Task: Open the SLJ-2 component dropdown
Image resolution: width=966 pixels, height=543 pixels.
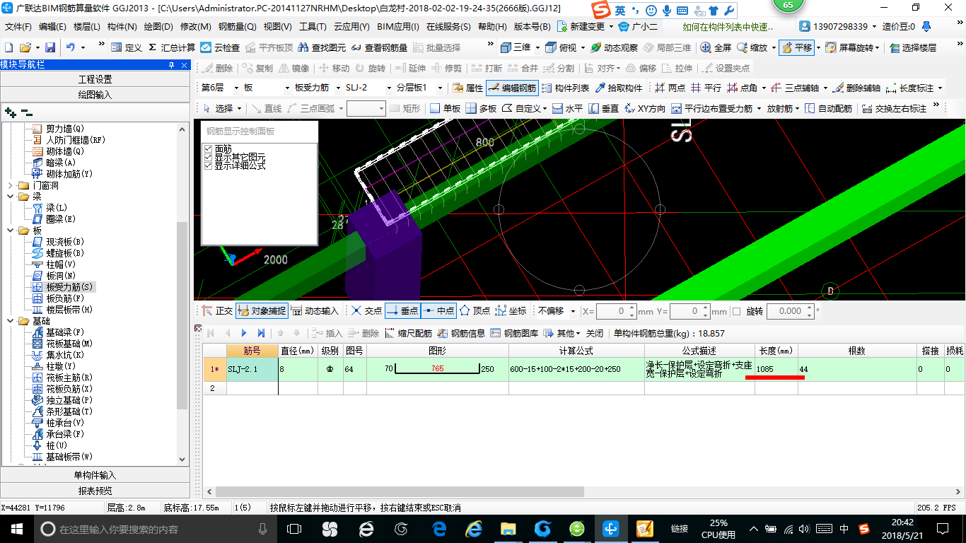Action: click(x=388, y=88)
